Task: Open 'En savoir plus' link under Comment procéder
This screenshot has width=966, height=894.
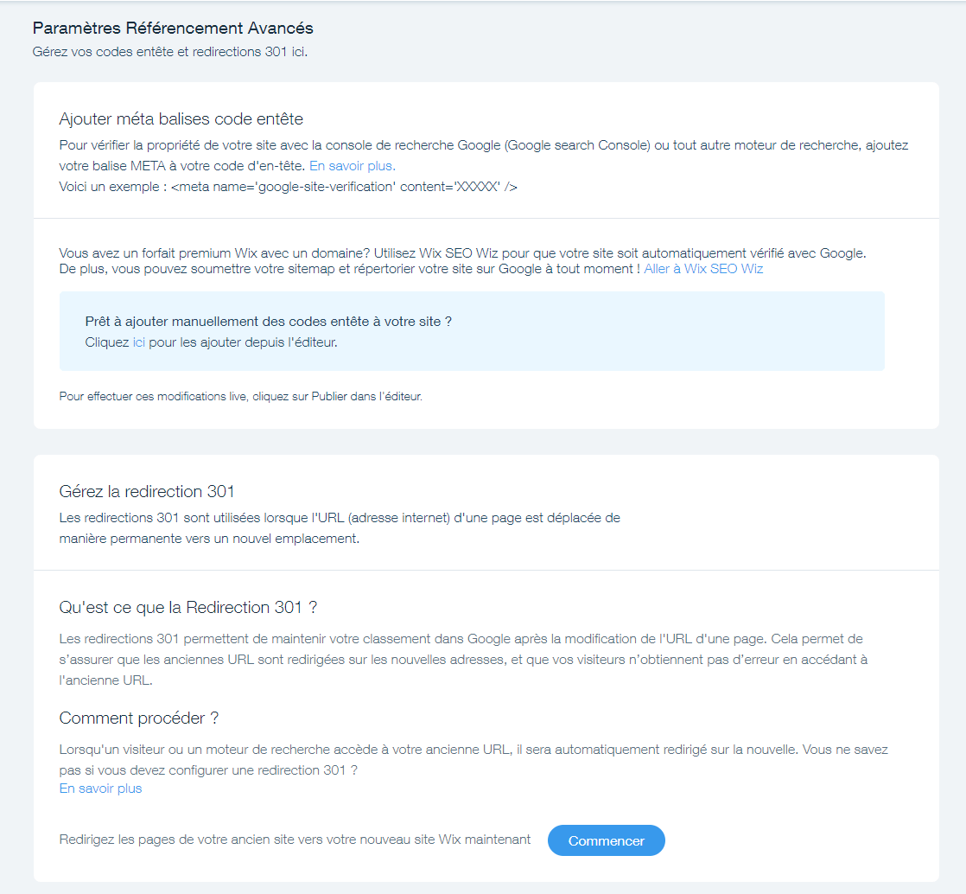Action: pyautogui.click(x=100, y=789)
